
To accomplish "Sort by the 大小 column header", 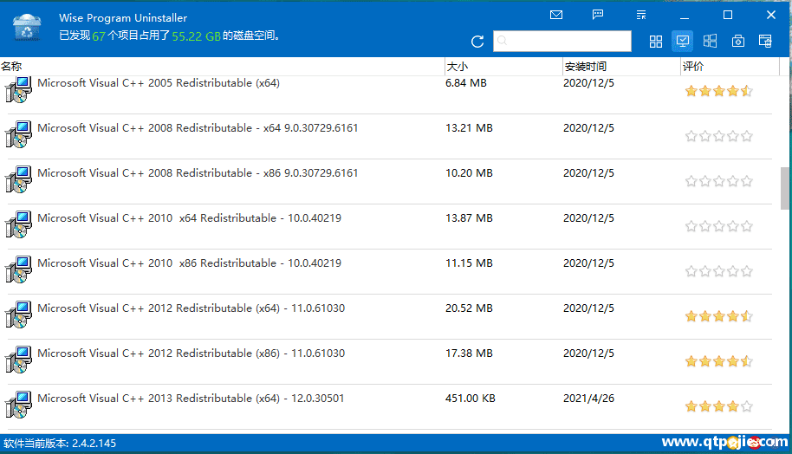I will point(503,66).
